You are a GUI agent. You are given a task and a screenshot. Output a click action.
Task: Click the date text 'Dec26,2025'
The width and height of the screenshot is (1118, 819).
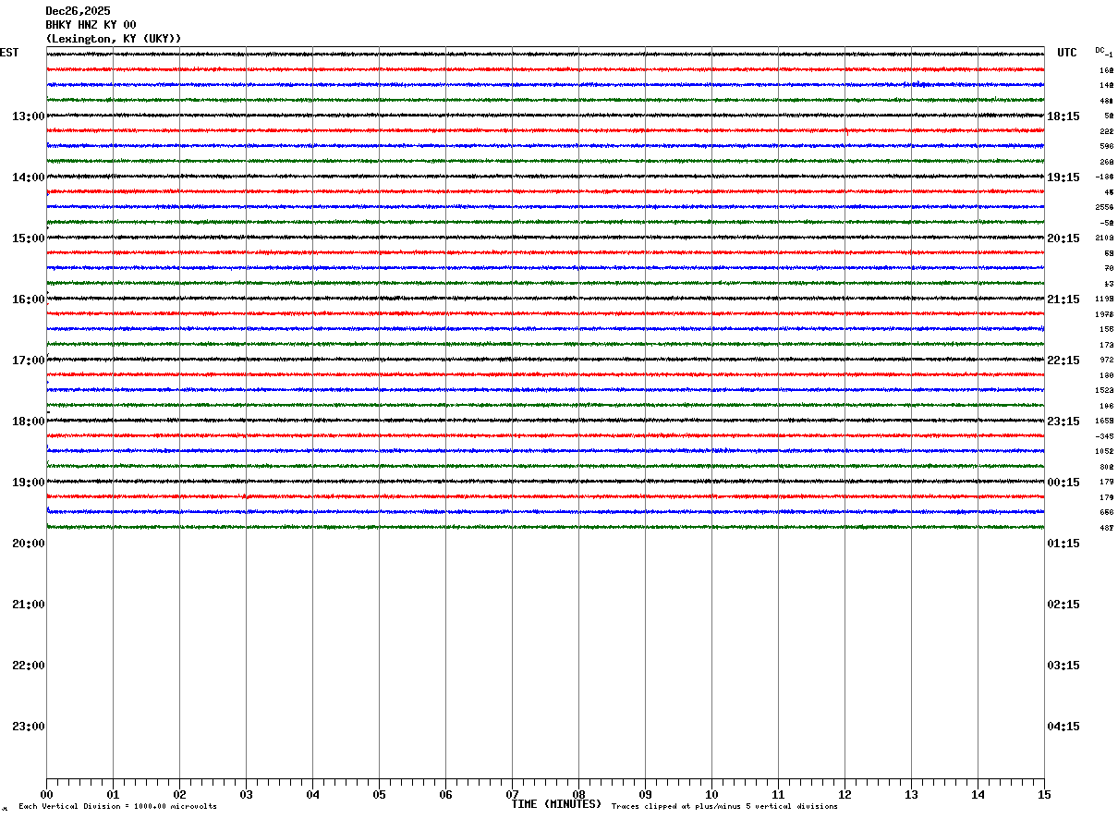(78, 11)
